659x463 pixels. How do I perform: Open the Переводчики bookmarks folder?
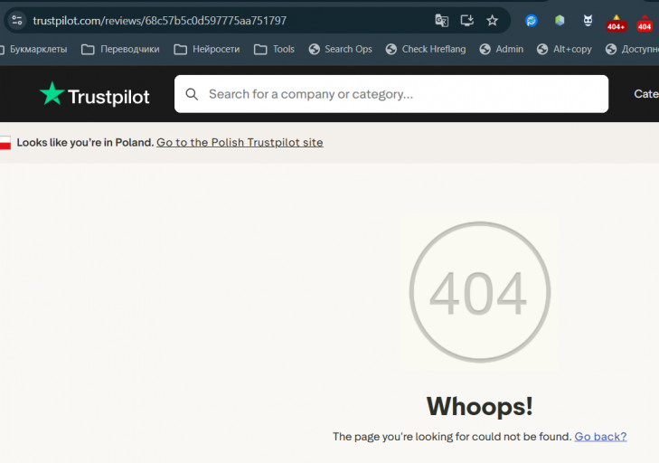tap(120, 49)
